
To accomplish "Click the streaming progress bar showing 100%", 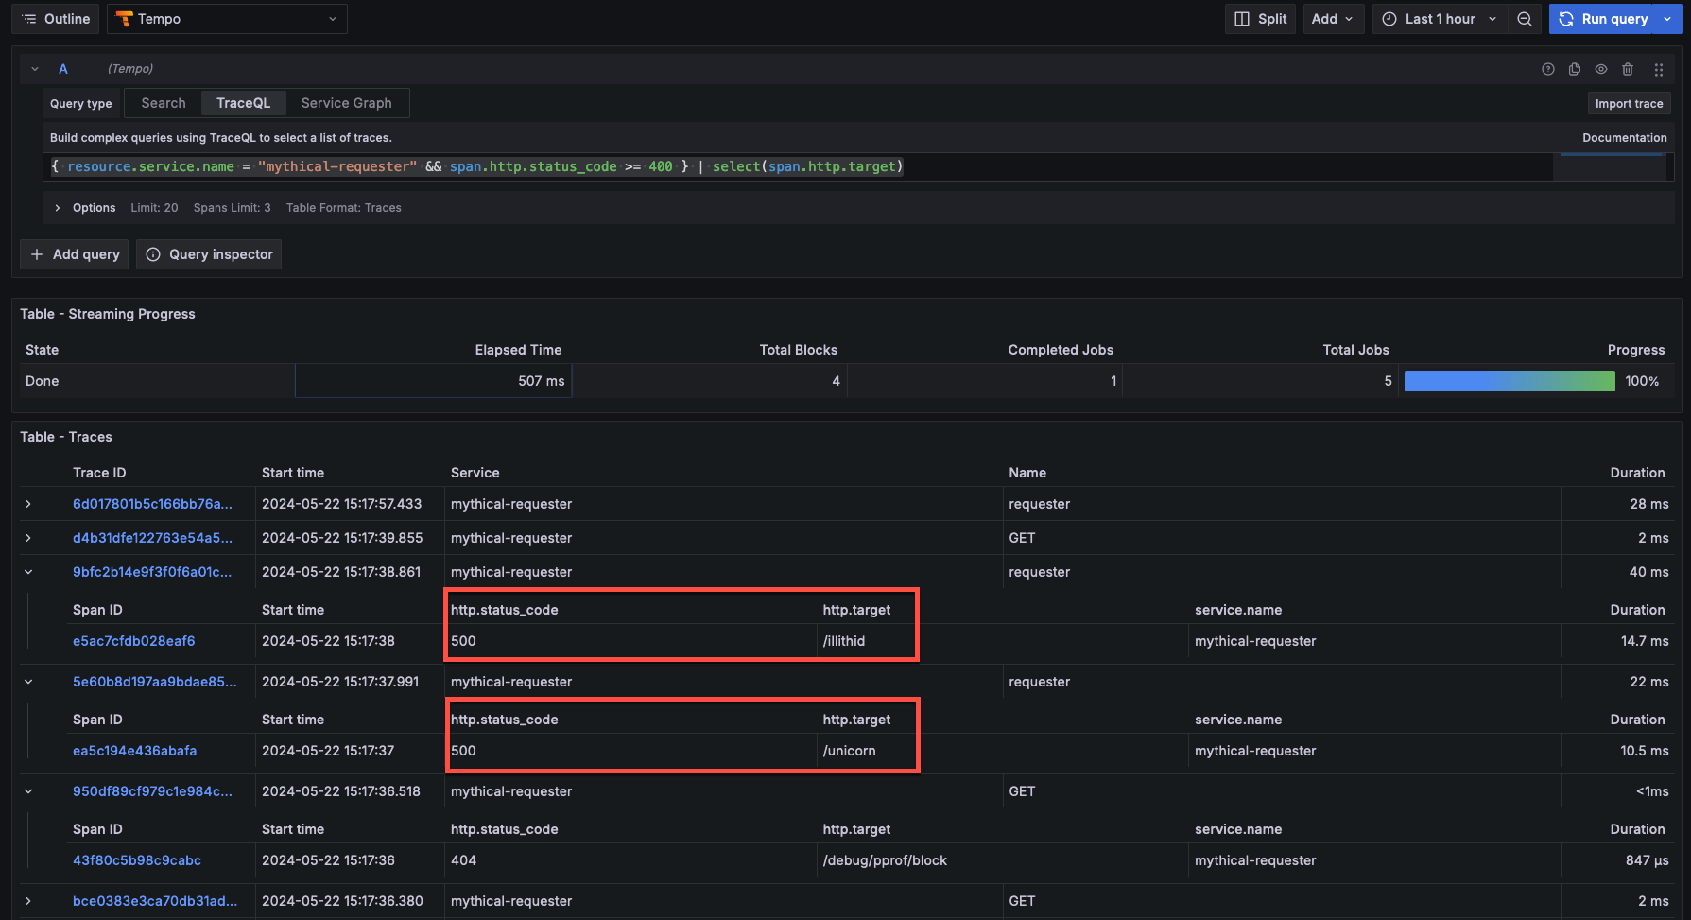I will [x=1510, y=380].
